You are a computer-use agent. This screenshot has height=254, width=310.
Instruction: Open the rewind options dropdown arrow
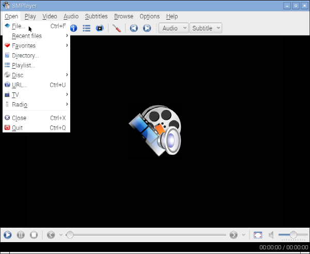[x=61, y=235]
